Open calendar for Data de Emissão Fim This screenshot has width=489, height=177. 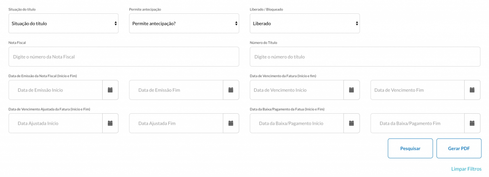pyautogui.click(x=231, y=90)
